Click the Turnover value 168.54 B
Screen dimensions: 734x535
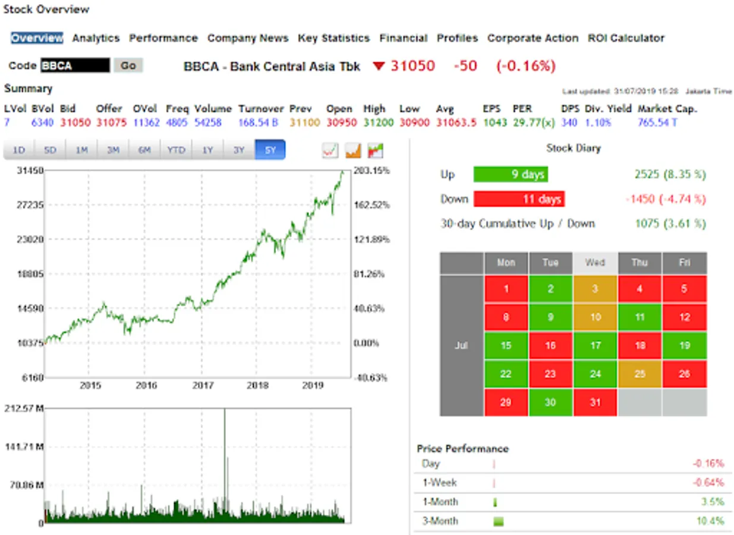pyautogui.click(x=258, y=122)
